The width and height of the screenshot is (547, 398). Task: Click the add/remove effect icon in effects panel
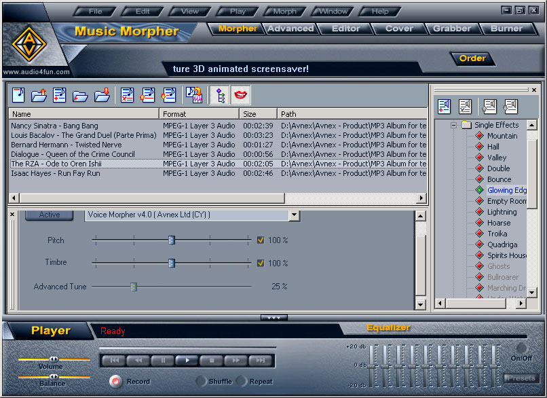coord(444,107)
